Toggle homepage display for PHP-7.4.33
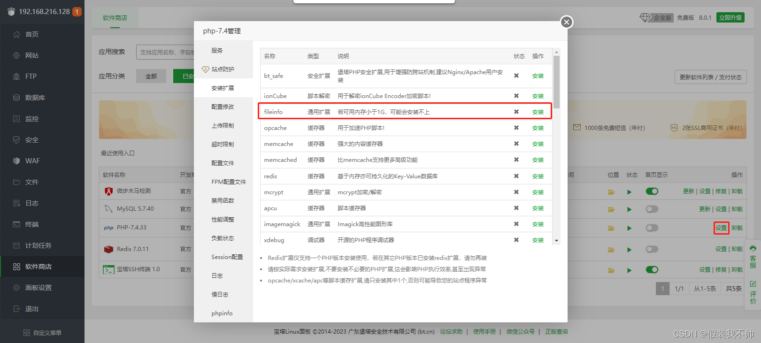Screen dimensions: 761x343 652,228
